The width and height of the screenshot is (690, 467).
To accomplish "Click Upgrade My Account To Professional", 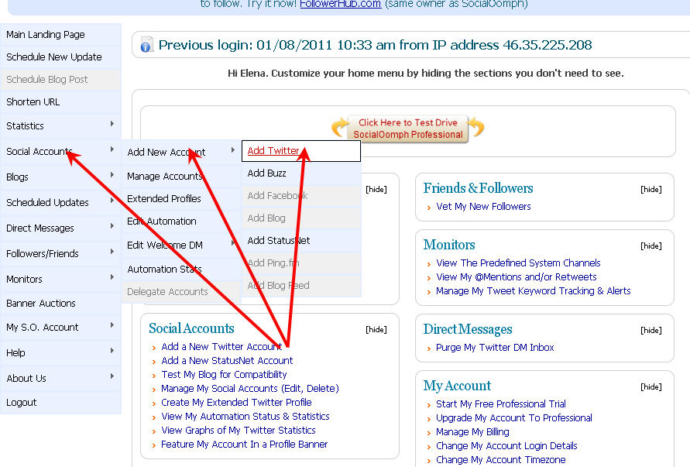I will point(514,417).
